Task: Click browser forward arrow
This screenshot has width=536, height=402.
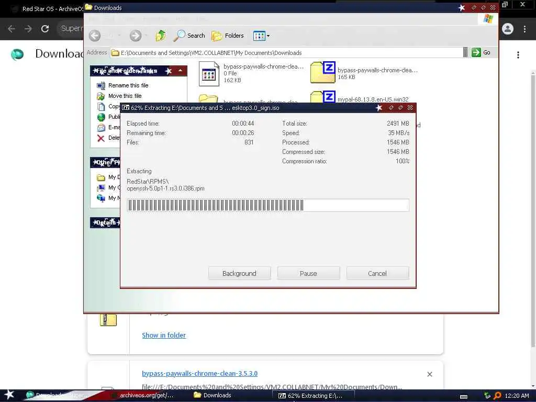Action: tap(28, 29)
